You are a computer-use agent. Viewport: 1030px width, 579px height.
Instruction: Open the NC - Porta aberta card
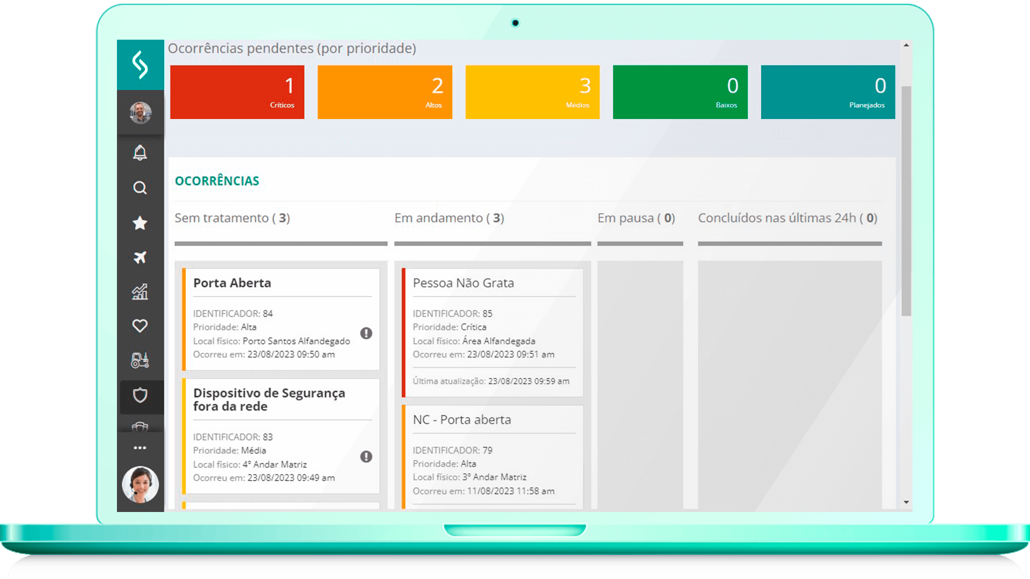[492, 457]
